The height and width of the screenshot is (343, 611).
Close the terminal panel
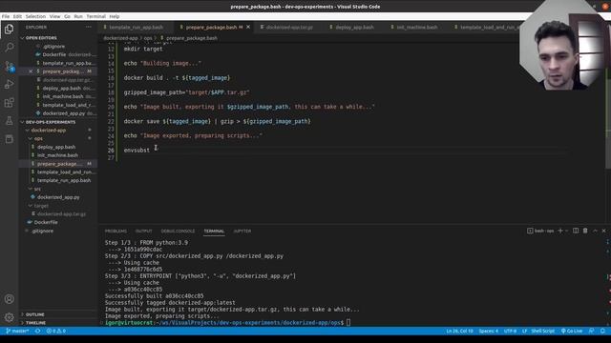click(604, 231)
